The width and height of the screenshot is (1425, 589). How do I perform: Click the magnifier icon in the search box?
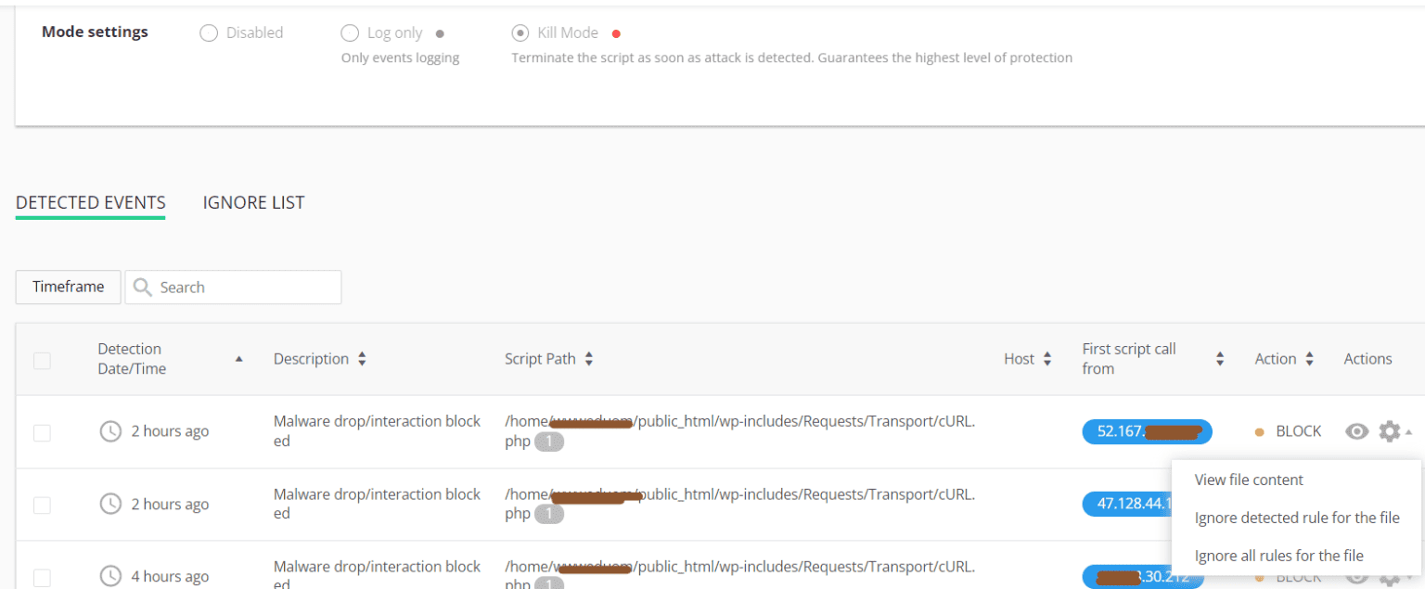pyautogui.click(x=142, y=287)
